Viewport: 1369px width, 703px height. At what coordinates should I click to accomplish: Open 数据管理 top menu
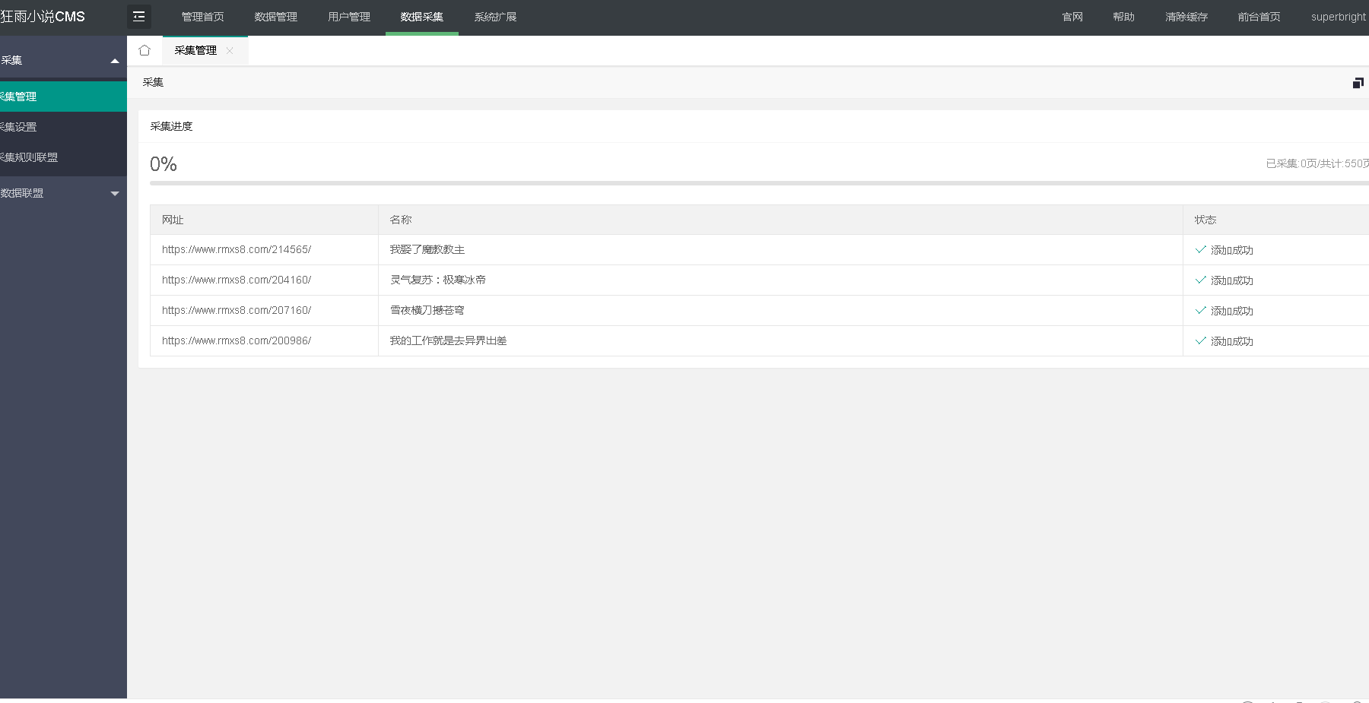coord(275,17)
